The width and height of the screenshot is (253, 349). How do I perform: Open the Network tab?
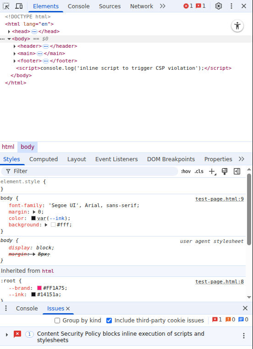(142, 6)
